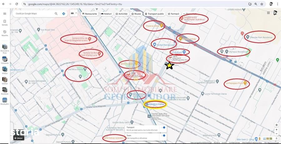Viewport: 281px width, 144px height.
Task: Open recent search Büyükada
Action: (x=5, y=91)
